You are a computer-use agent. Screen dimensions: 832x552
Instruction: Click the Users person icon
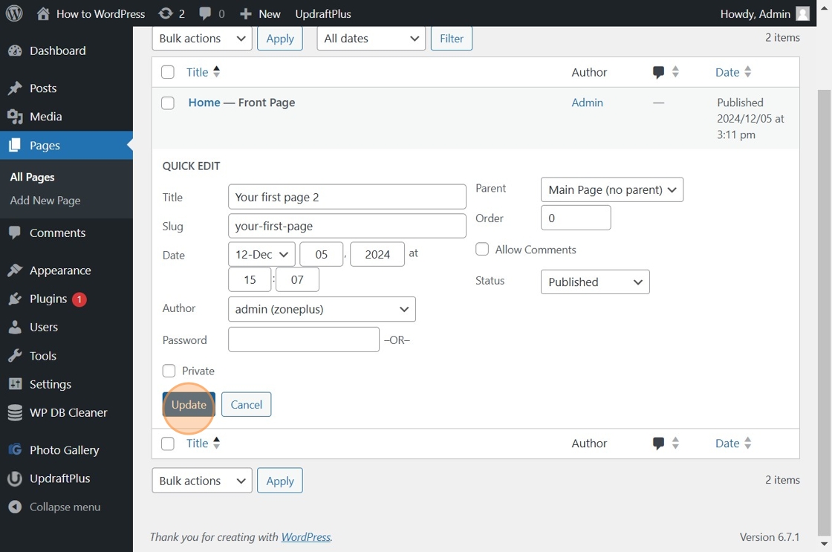[x=15, y=327]
